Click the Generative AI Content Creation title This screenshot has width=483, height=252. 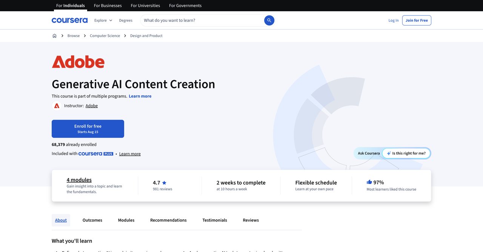[133, 84]
